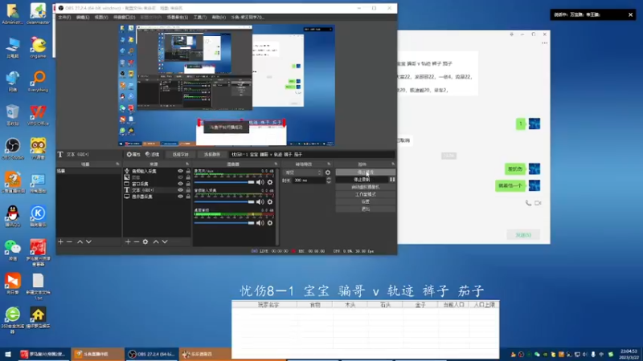Move selected scene down with arrow
The image size is (643, 361).
tap(88, 242)
